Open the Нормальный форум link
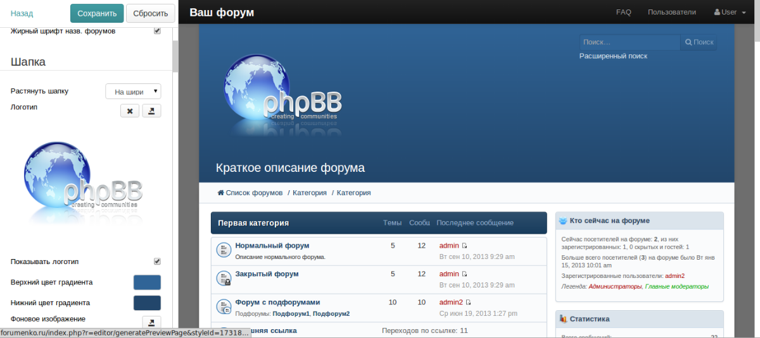 (x=272, y=246)
